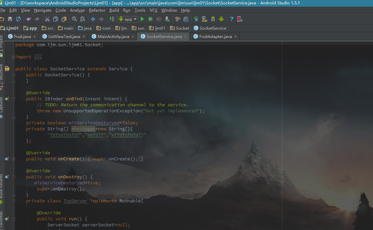Click the green Run app button
The height and width of the screenshot is (230, 373).
tap(142, 19)
